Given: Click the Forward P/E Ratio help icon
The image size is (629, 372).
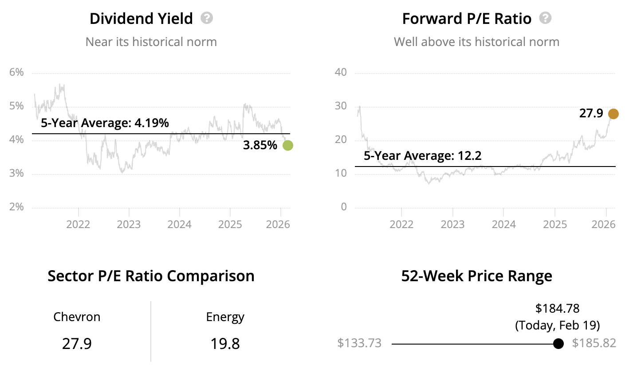Looking at the screenshot, I should pyautogui.click(x=545, y=19).
